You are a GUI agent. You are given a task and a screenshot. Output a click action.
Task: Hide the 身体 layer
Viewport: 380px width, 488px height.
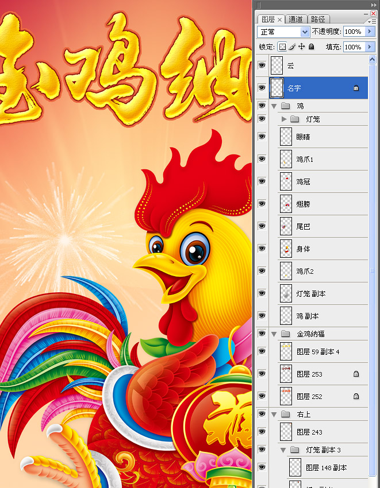pos(262,249)
